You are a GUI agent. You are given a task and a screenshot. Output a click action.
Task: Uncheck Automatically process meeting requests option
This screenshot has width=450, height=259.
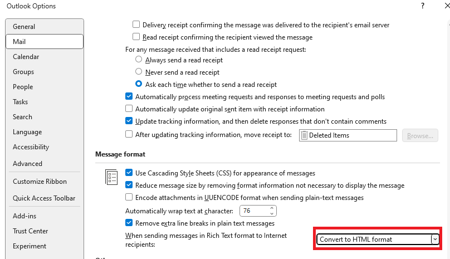click(129, 96)
